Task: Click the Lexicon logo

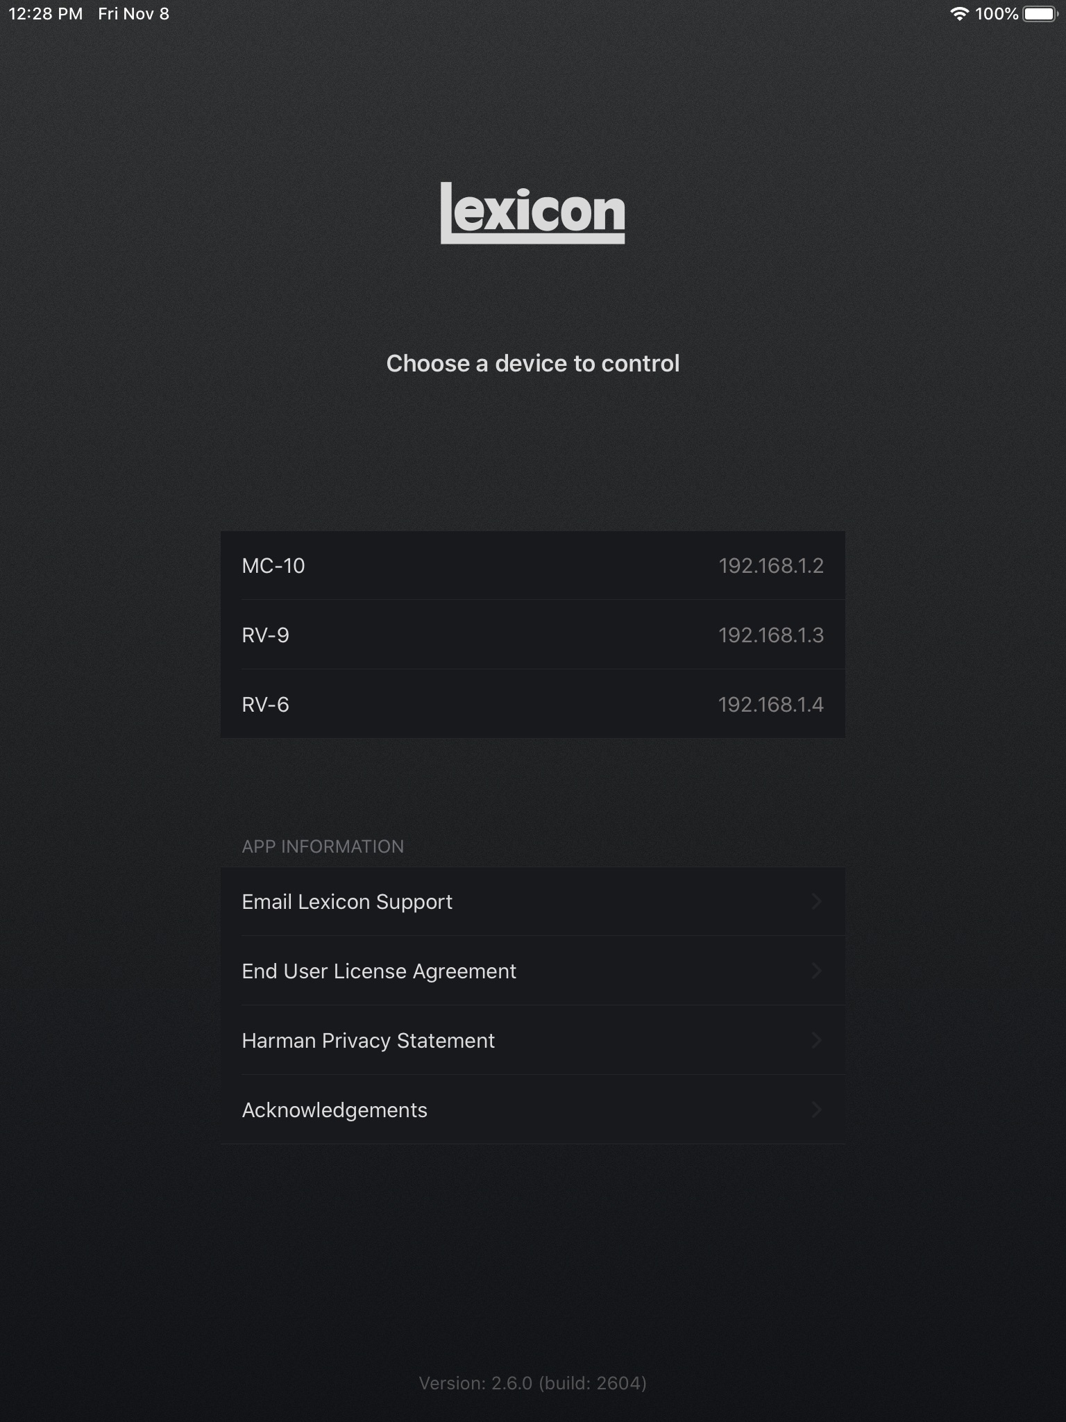Action: point(532,212)
